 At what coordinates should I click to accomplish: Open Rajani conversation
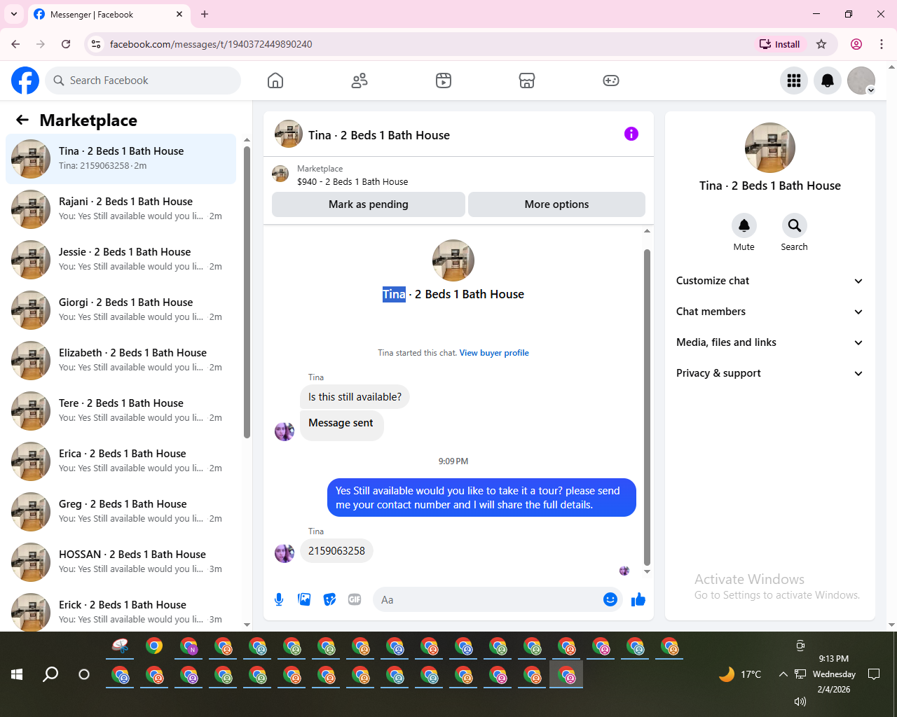(x=121, y=209)
